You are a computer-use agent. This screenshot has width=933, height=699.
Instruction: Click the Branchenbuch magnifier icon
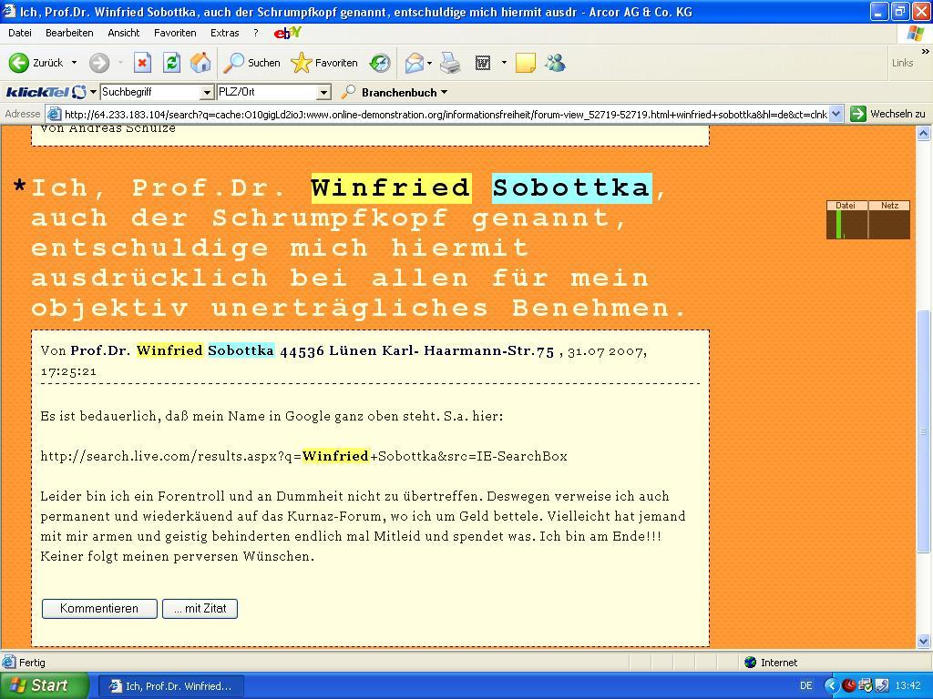tap(348, 92)
